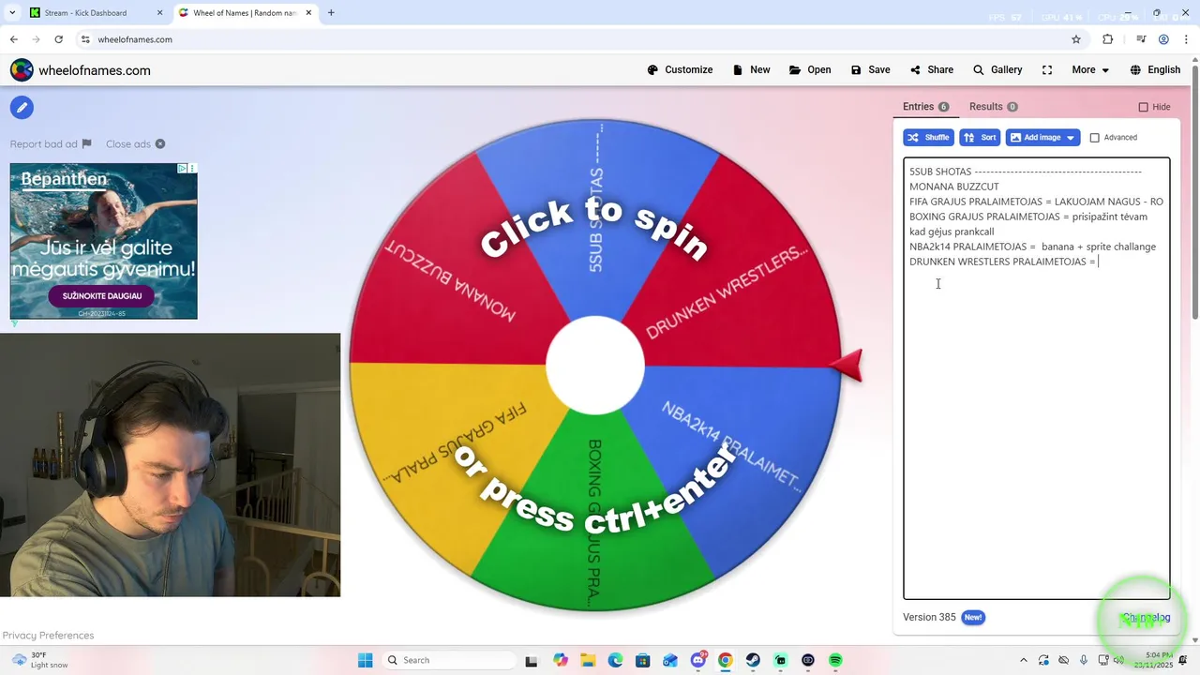Switch to Stream - Kick Dashboard tab

pyautogui.click(x=97, y=13)
